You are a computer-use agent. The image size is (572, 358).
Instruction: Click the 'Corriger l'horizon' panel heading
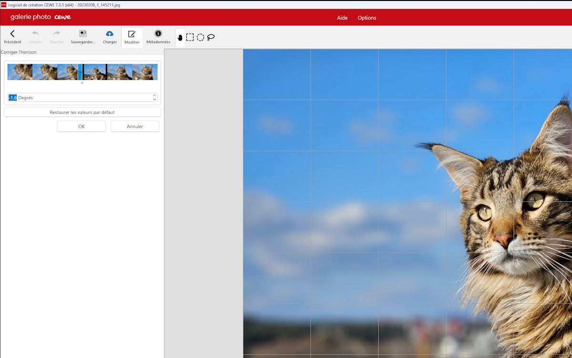19,52
